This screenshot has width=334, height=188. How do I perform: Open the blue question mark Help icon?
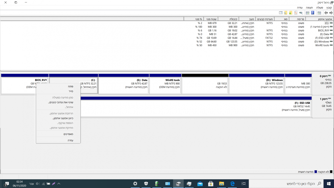[313, 13]
